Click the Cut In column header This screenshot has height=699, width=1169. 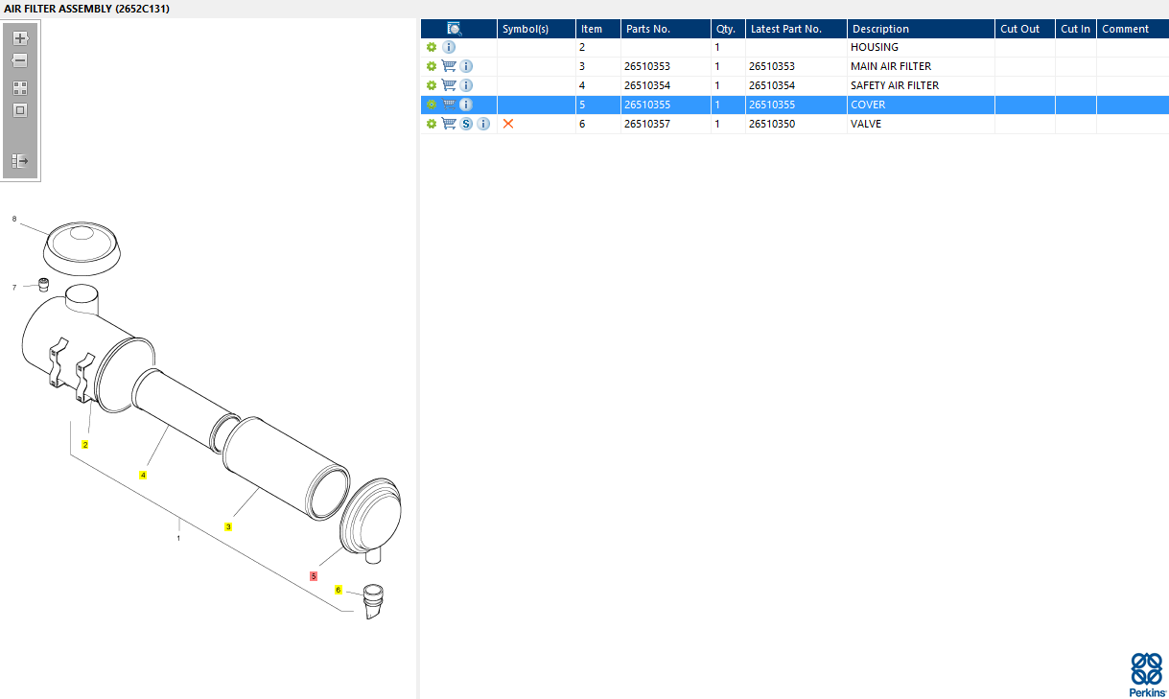point(1076,29)
